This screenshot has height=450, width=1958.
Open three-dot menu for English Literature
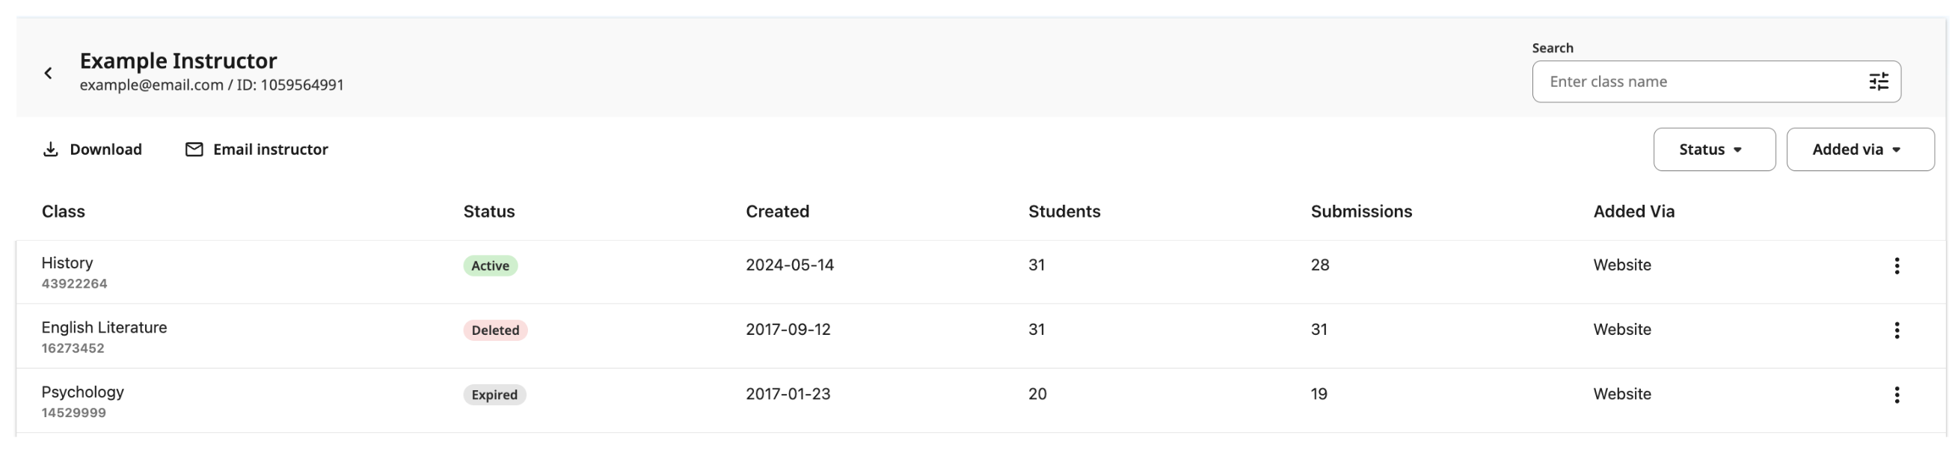(x=1897, y=330)
